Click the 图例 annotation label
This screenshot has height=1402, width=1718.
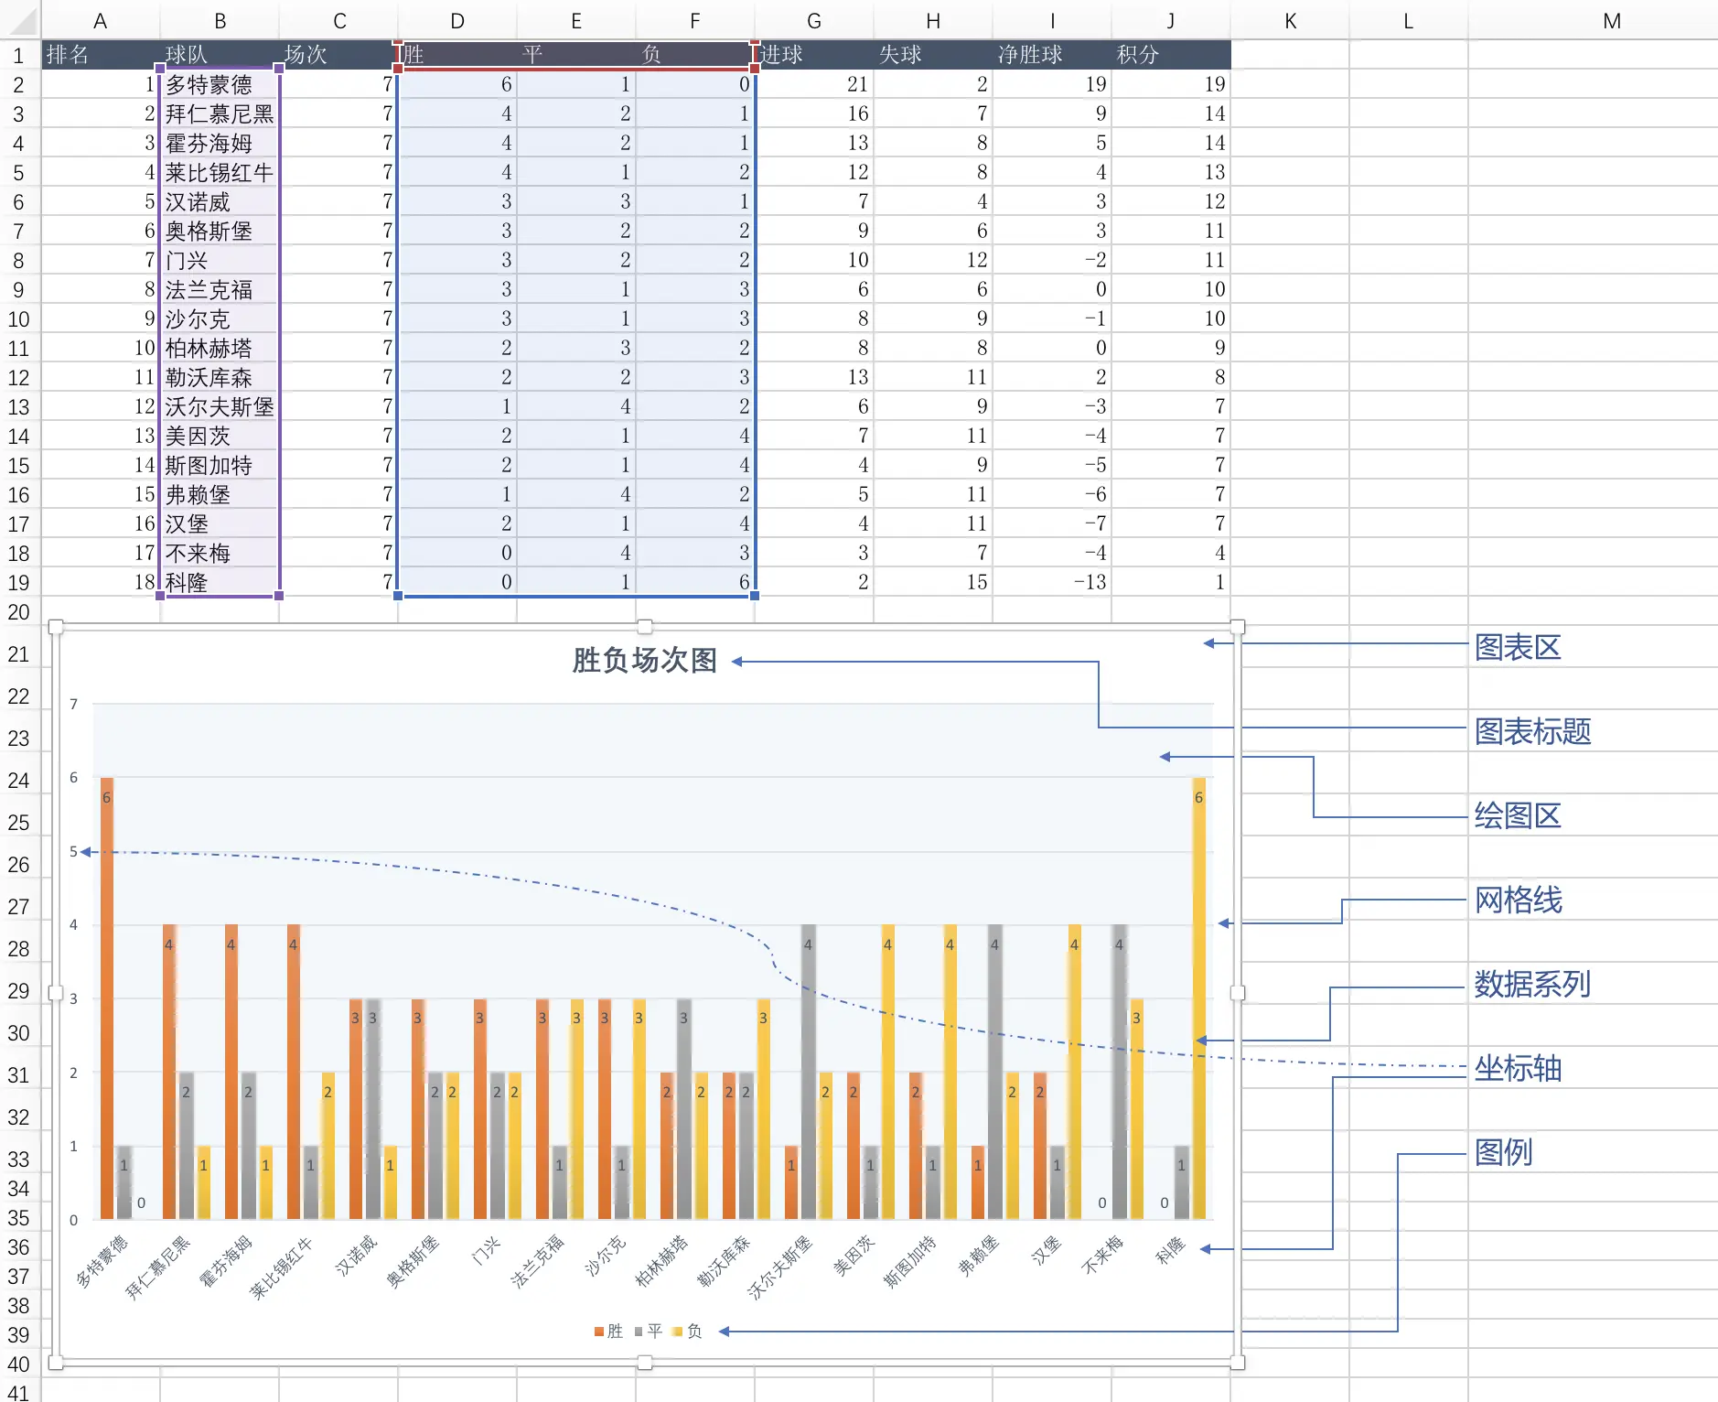pos(1503,1152)
